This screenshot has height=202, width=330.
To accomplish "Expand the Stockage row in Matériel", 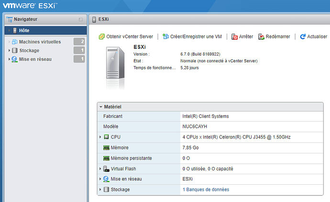I will coord(100,190).
